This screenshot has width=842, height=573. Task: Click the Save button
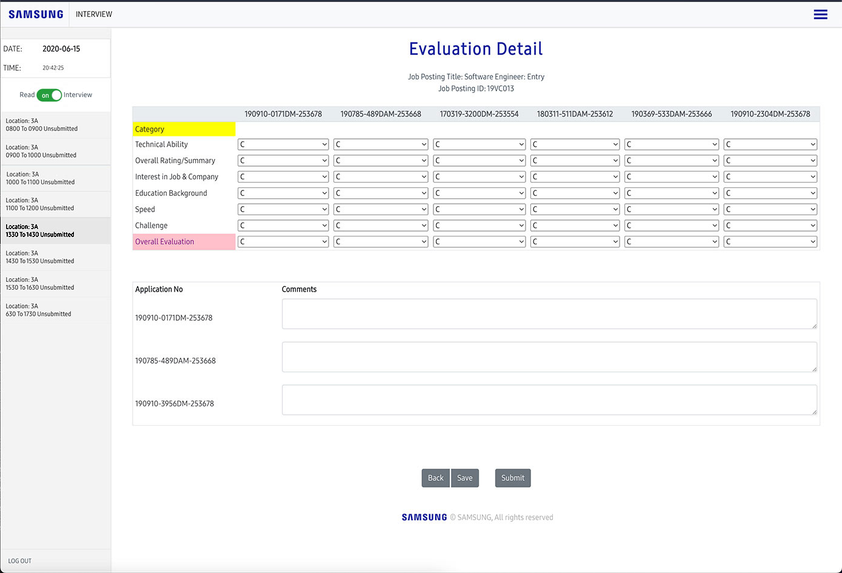465,478
